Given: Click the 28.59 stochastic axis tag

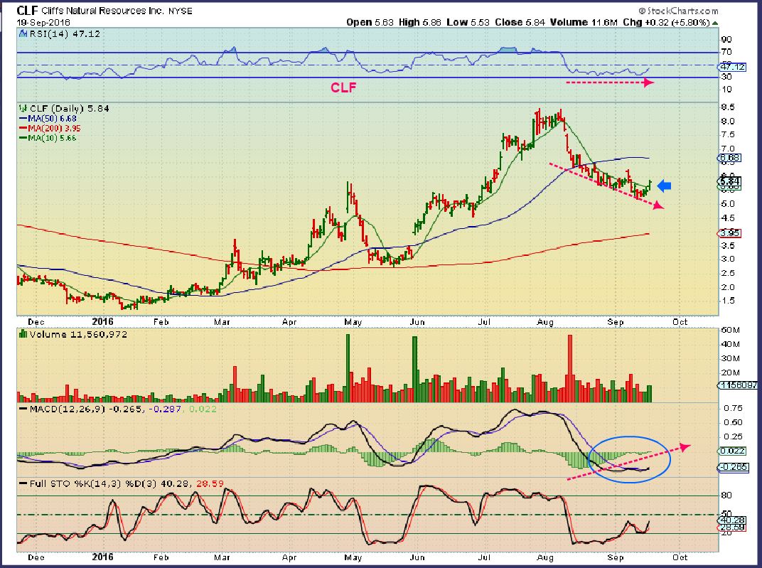Looking at the screenshot, I should tap(731, 527).
